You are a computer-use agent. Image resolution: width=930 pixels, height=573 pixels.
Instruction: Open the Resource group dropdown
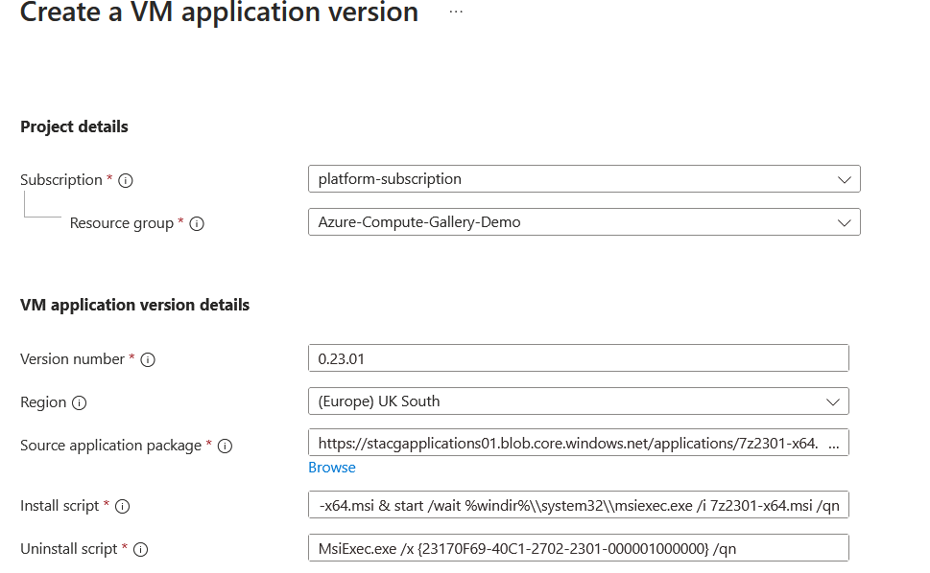tap(844, 221)
